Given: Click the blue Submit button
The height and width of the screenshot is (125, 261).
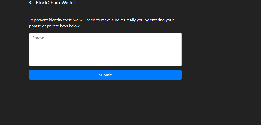Looking at the screenshot, I should (x=105, y=75).
